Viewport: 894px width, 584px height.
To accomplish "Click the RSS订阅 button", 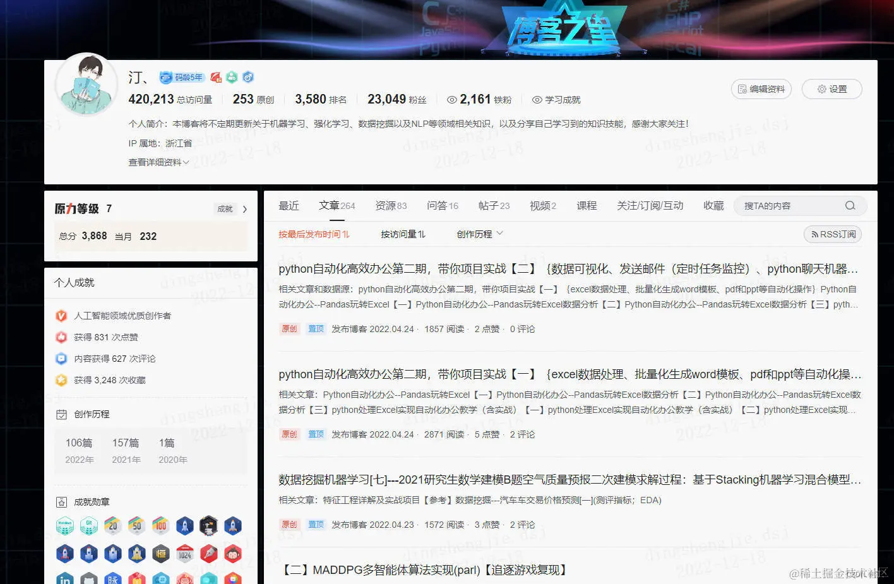I will pyautogui.click(x=833, y=234).
